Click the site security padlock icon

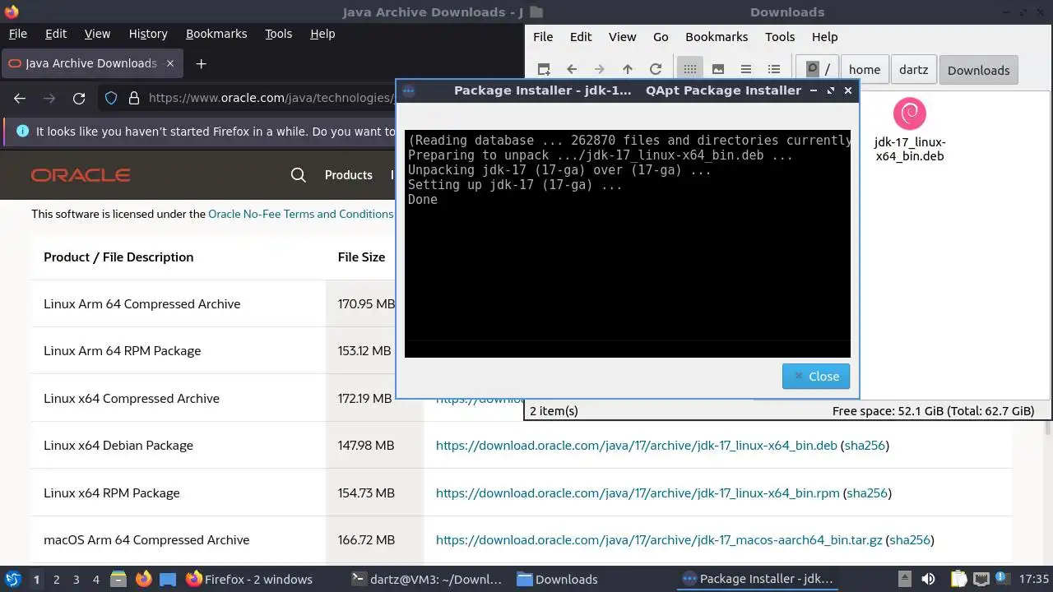(x=133, y=99)
